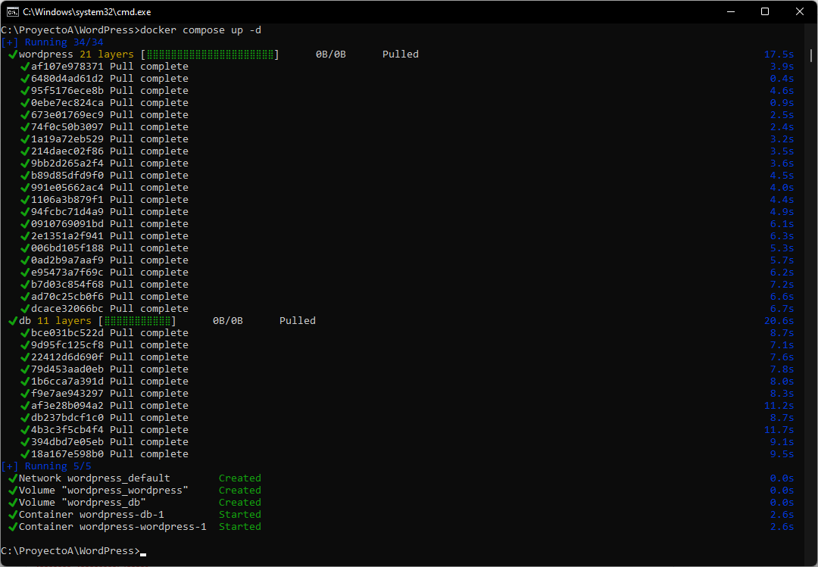The height and width of the screenshot is (567, 818).
Task: Click layer ID 9bb2d265a2f4
Action: pos(67,164)
